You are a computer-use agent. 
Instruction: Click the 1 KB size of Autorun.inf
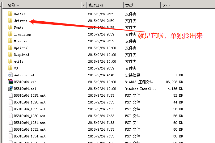point(179,75)
